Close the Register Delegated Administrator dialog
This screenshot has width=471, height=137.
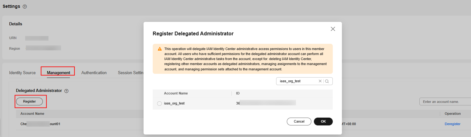pos(333,29)
